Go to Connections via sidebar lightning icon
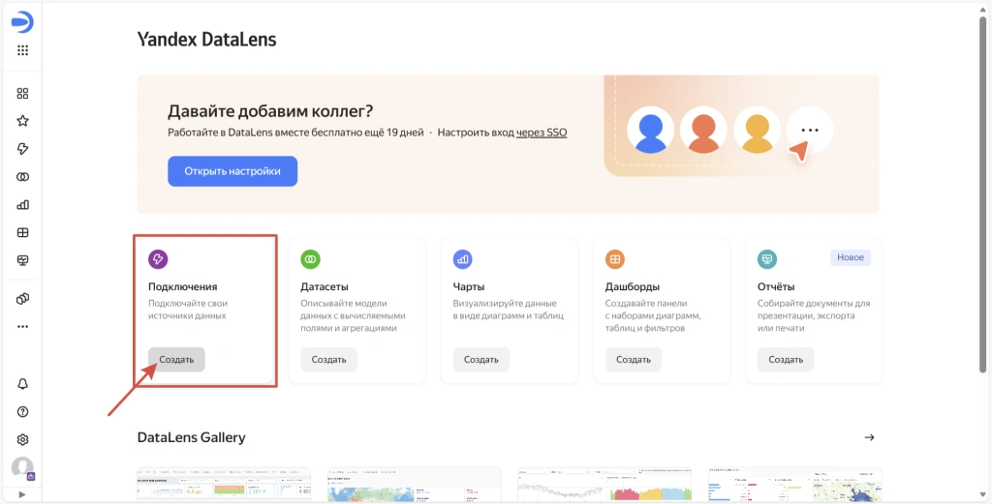Screen dimensions: 992x504 pos(22,149)
